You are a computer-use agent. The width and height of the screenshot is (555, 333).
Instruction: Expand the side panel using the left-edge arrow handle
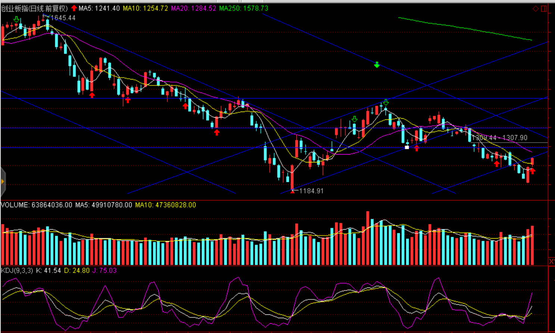click(x=3, y=182)
